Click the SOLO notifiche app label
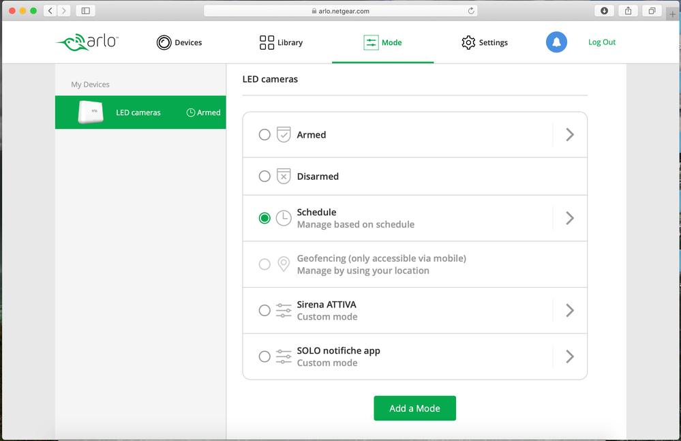The width and height of the screenshot is (681, 441). pos(338,351)
